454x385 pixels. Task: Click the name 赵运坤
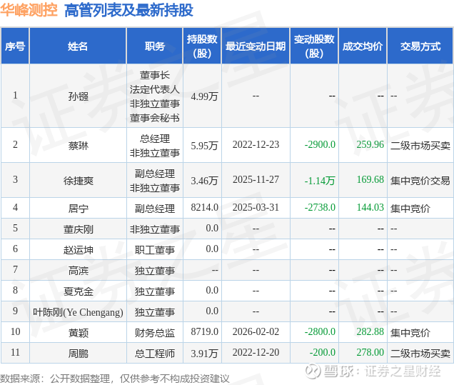point(79,250)
